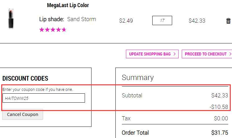The height and width of the screenshot is (138, 232).
Task: Click the pink star rating
Action: [x=53, y=30]
